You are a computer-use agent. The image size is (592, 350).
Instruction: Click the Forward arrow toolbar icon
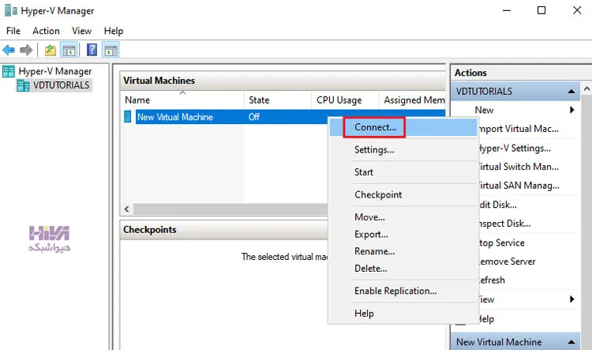pyautogui.click(x=26, y=50)
